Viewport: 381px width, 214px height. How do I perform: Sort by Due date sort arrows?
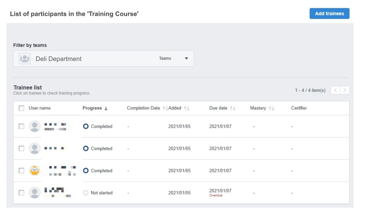233,108
